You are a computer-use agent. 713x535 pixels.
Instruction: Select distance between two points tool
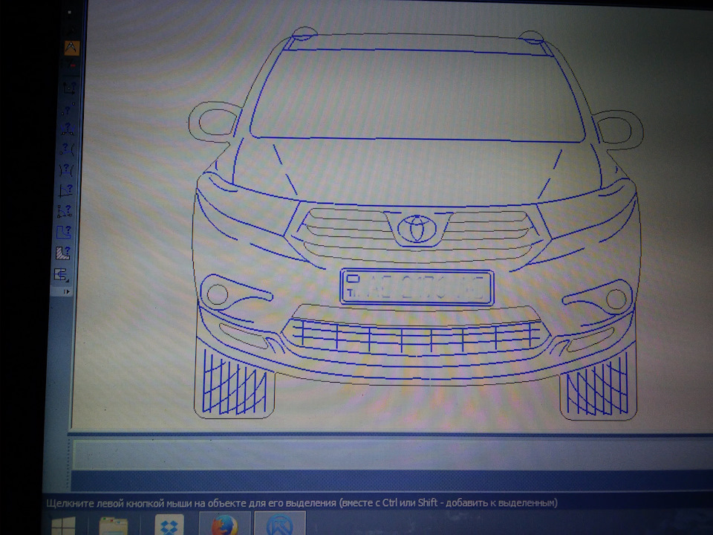click(68, 108)
